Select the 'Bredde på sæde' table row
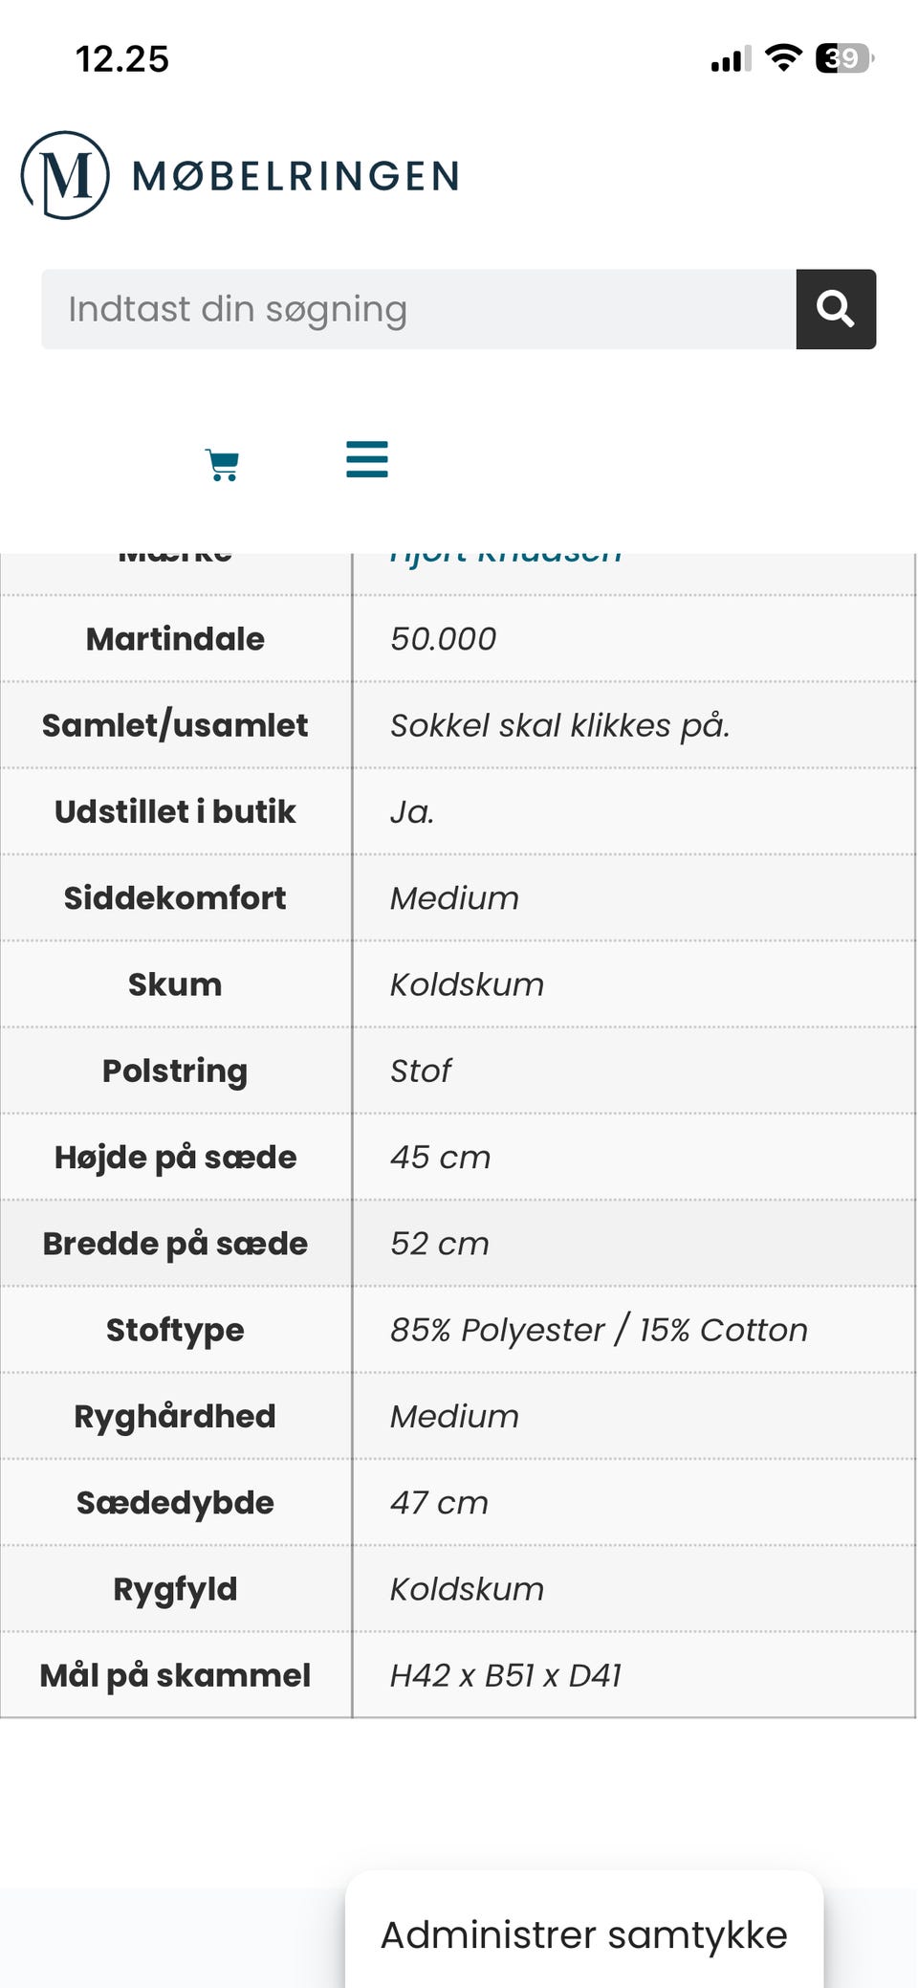The image size is (918, 1988). pyautogui.click(x=457, y=1243)
